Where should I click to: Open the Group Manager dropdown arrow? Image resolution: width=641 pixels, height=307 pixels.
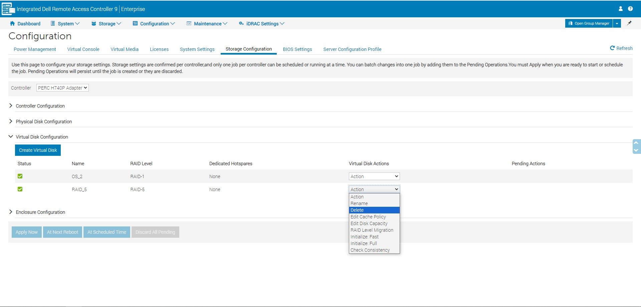click(x=617, y=23)
